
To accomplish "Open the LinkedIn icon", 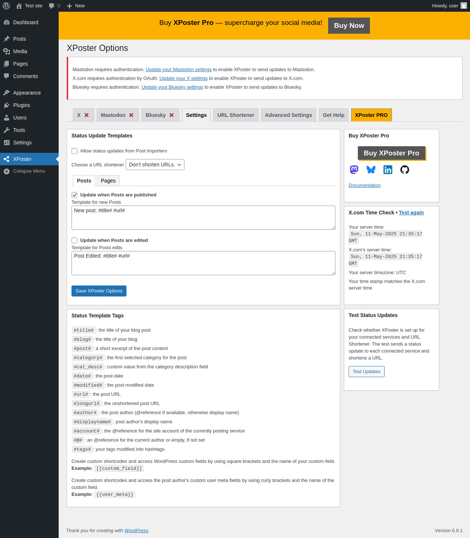I will [388, 170].
